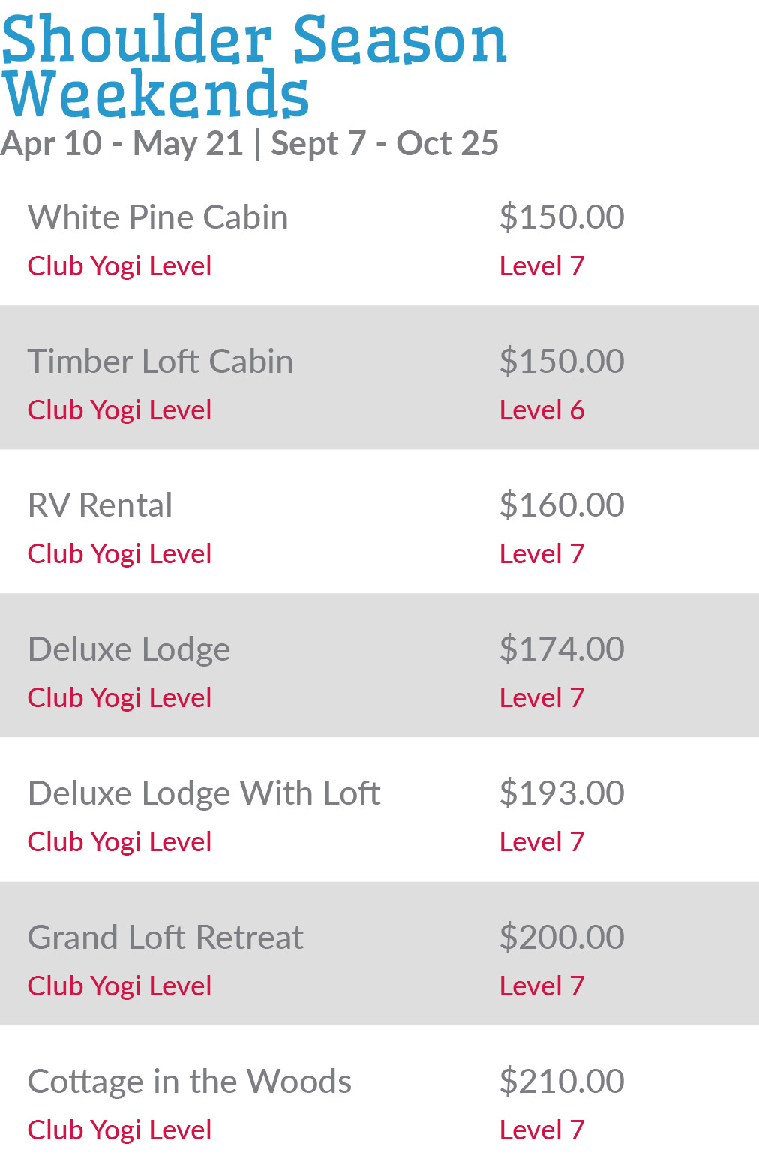
Task: Open the Cottage in the Woods listing
Action: tap(189, 1081)
